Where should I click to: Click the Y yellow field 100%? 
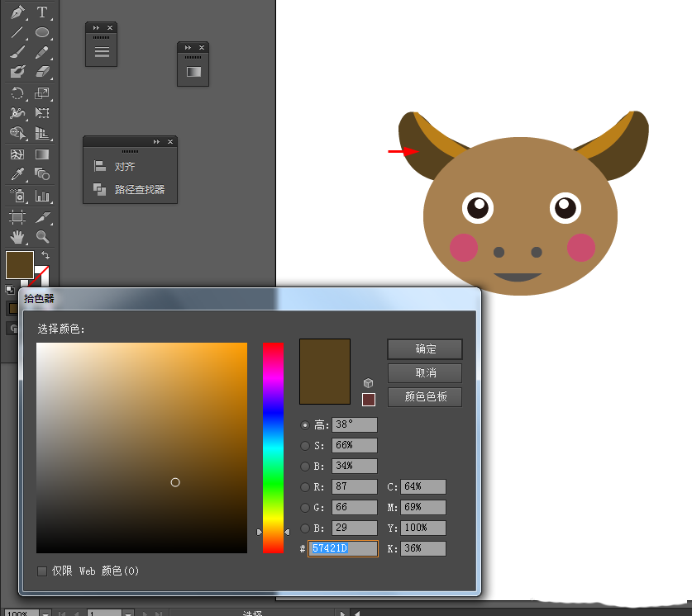tap(423, 528)
